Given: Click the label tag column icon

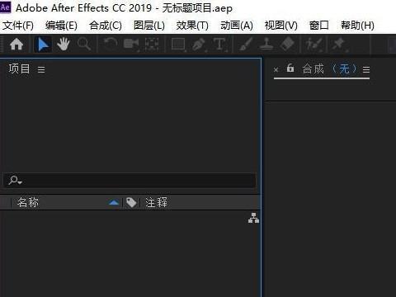Looking at the screenshot, I should [x=131, y=203].
